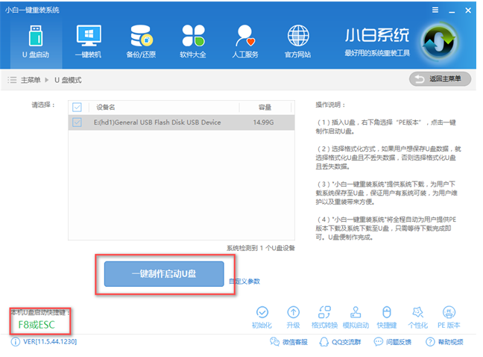
Task: Open 问题反馈 link
Action: 392,342
